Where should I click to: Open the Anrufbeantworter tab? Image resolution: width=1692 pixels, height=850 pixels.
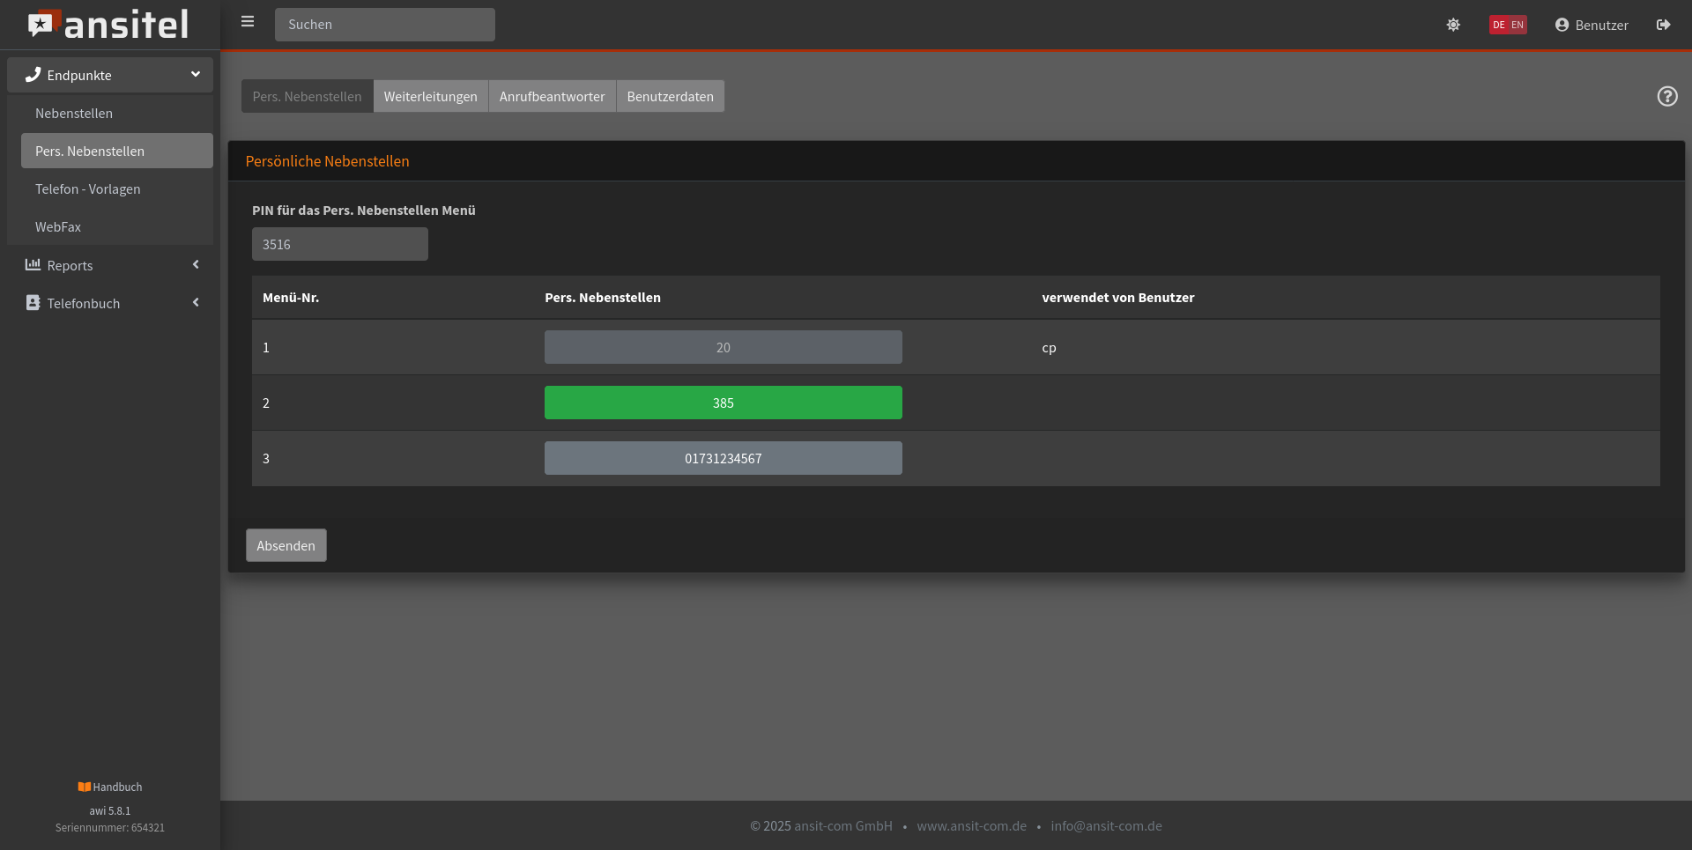(552, 96)
